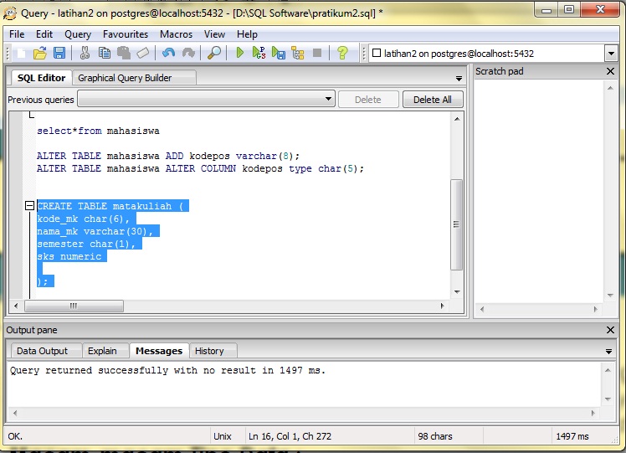The width and height of the screenshot is (626, 453).
Task: Click the 'kode_mk char(6),' line
Action: click(83, 219)
